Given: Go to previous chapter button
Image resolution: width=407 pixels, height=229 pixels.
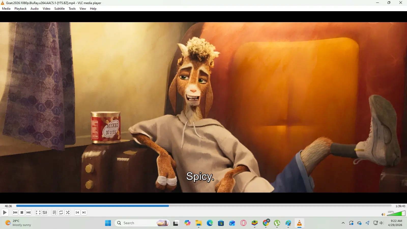Looking at the screenshot, I should click(x=77, y=212).
